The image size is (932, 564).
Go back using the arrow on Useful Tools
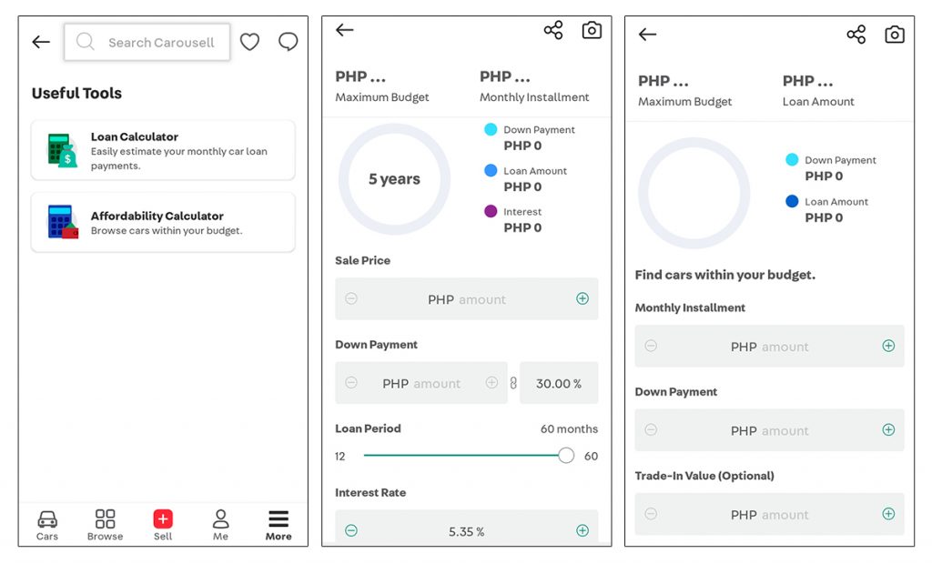click(40, 42)
